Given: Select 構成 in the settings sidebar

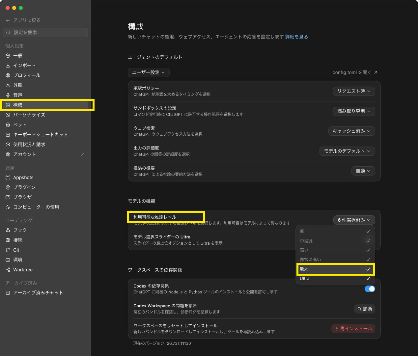Looking at the screenshot, I should click(45, 105).
